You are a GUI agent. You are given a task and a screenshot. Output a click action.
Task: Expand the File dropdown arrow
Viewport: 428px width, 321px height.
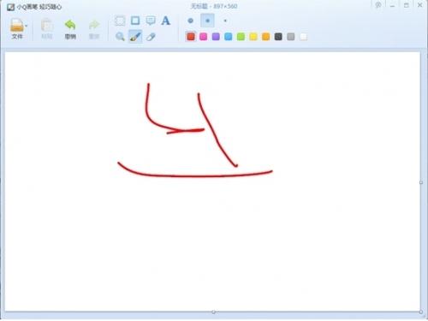pos(27,26)
